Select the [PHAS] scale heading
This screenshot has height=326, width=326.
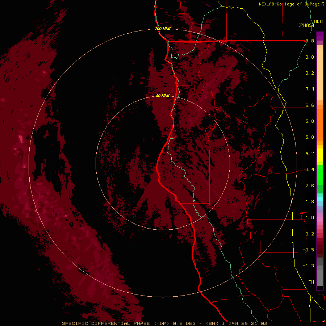tap(306, 25)
